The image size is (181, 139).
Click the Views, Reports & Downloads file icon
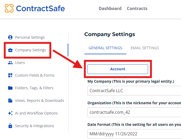pyautogui.click(x=10, y=101)
